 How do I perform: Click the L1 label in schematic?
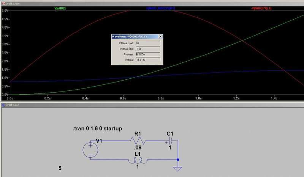[x=138, y=154]
